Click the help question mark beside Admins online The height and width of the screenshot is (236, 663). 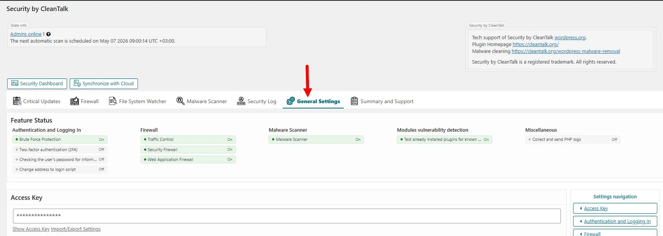pos(48,34)
